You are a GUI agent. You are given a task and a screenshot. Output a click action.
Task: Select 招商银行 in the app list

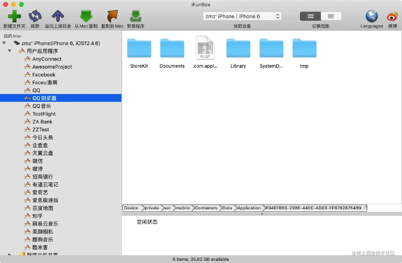pyautogui.click(x=43, y=176)
